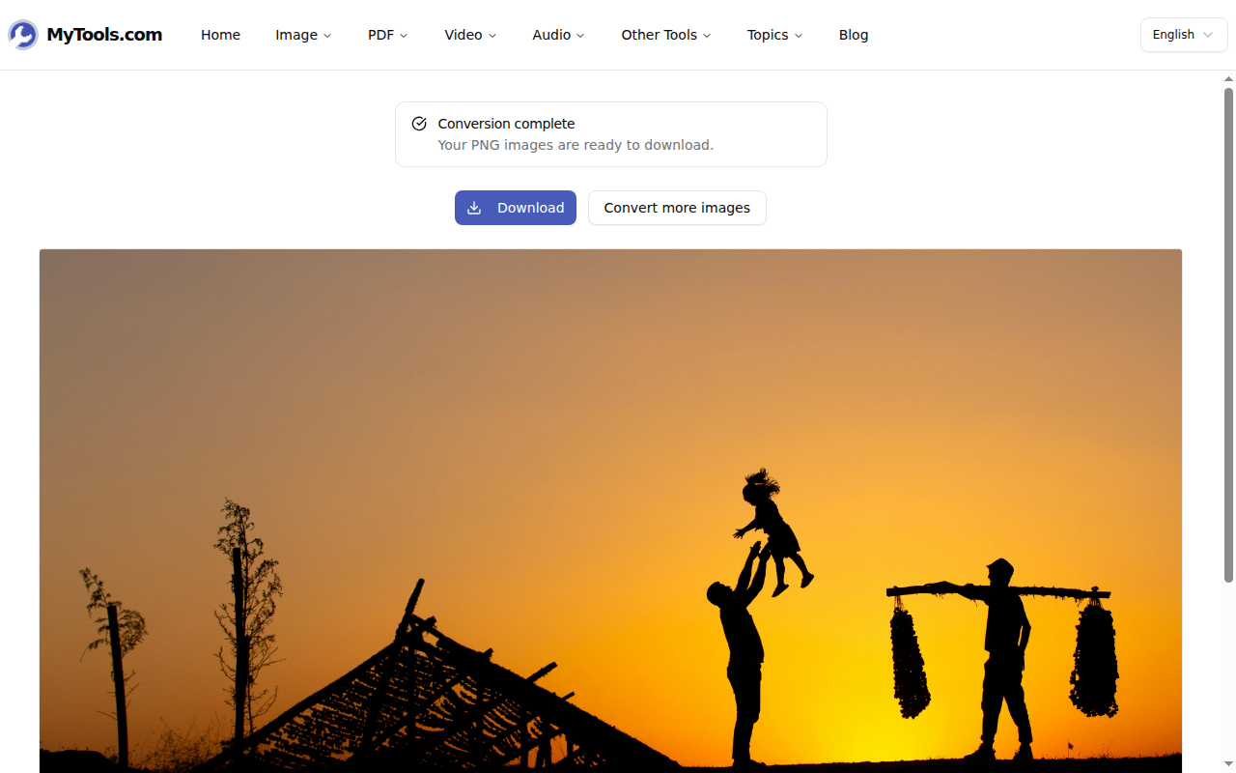The width and height of the screenshot is (1236, 773).
Task: Click the conversion complete checkmark icon
Action: coord(419,124)
